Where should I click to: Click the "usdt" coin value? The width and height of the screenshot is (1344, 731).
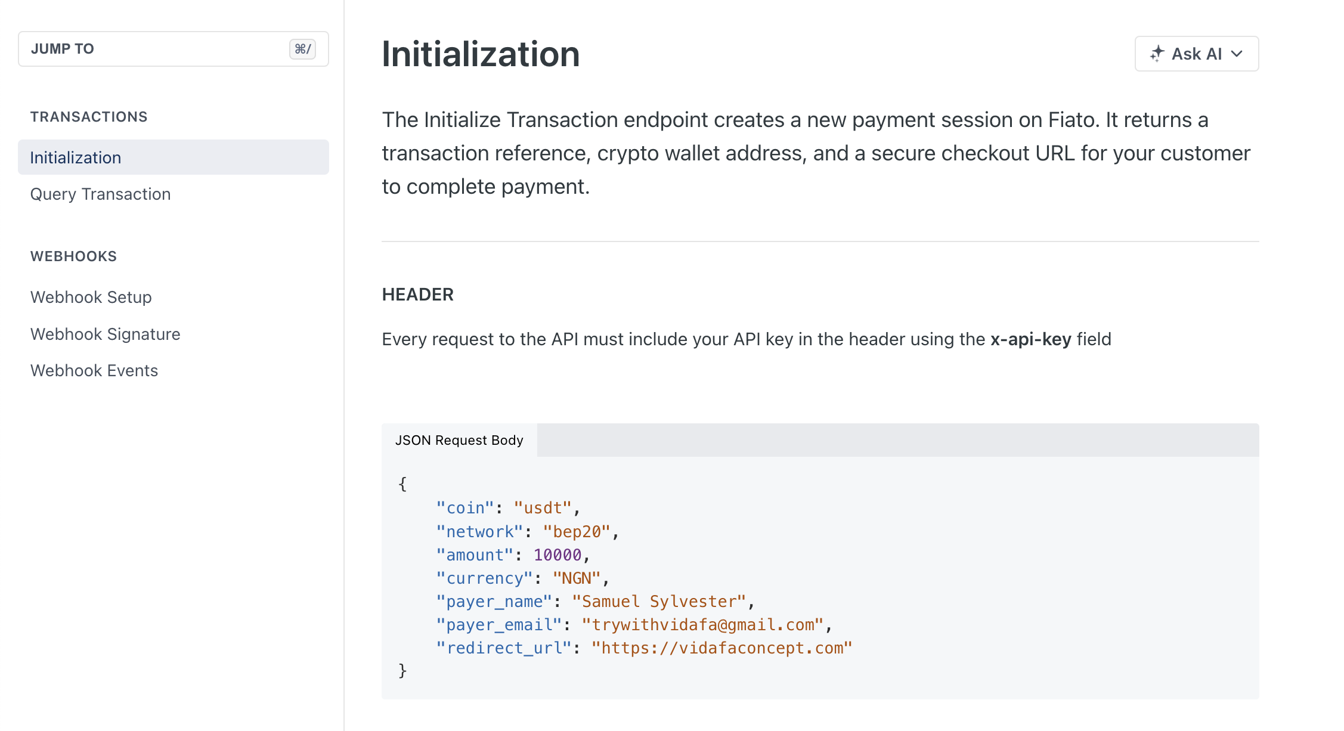pos(543,508)
